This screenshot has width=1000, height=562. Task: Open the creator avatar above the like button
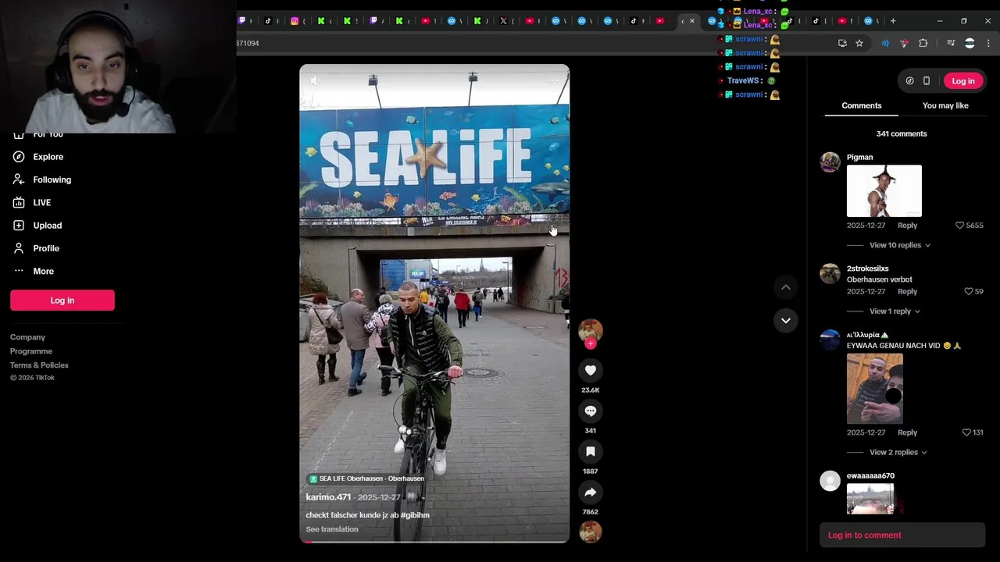pos(591,329)
